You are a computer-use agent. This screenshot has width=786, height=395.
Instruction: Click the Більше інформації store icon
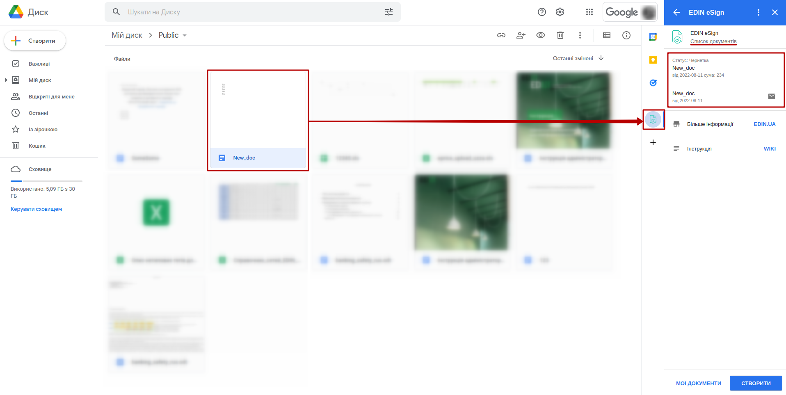coord(676,124)
